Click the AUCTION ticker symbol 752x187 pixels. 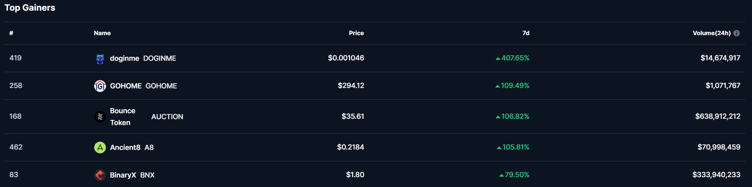click(167, 117)
